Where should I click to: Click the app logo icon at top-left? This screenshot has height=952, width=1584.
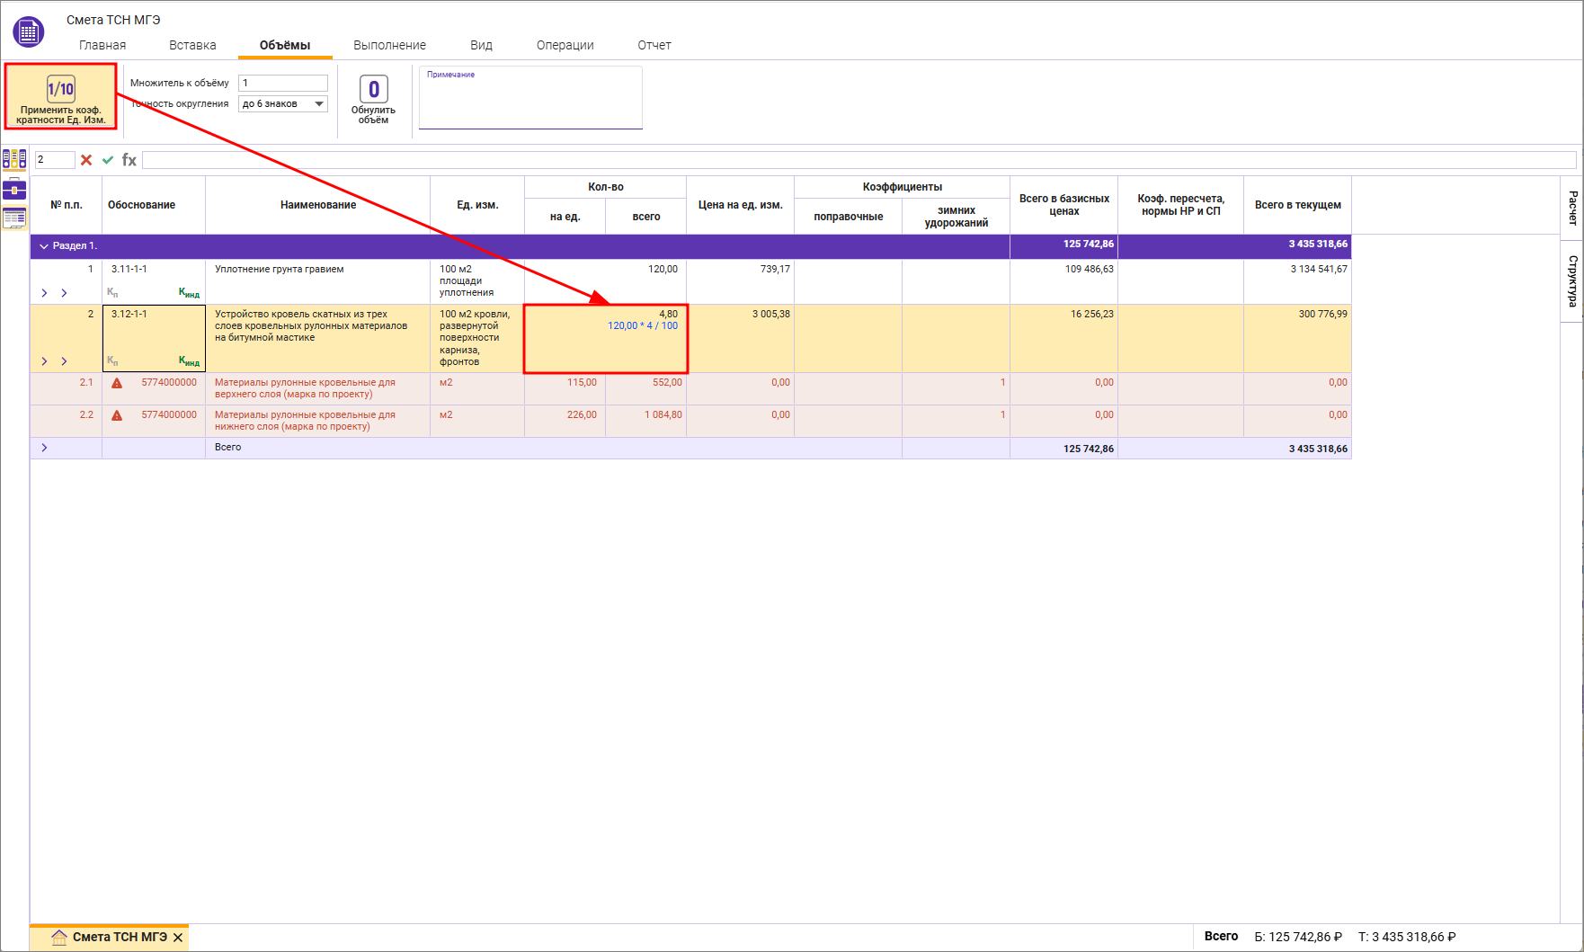click(29, 32)
